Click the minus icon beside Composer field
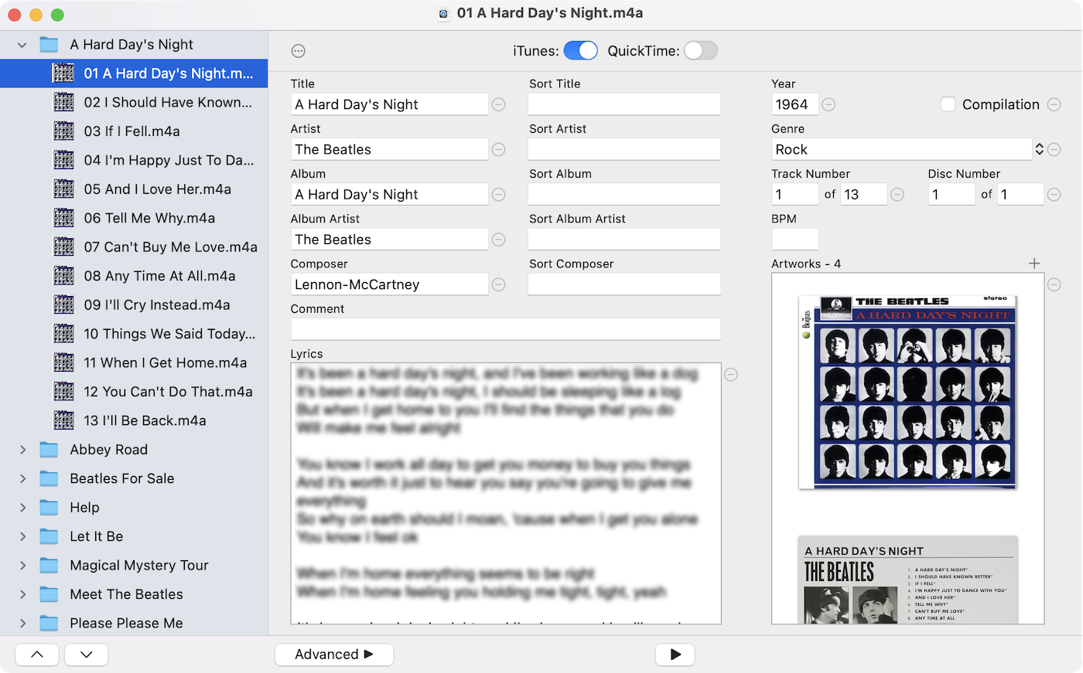 coord(499,284)
